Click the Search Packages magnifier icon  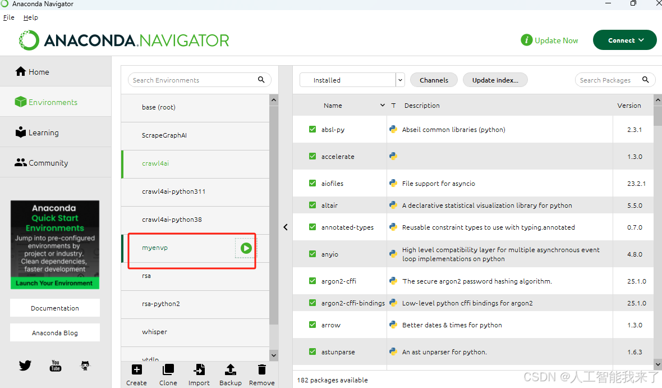coord(646,80)
